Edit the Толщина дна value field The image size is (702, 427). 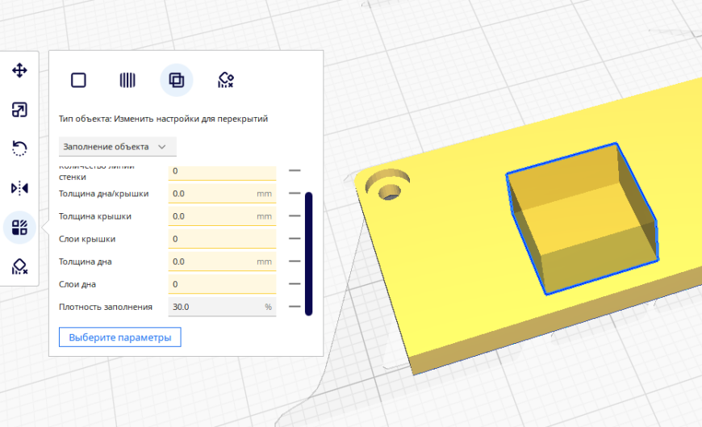222,262
